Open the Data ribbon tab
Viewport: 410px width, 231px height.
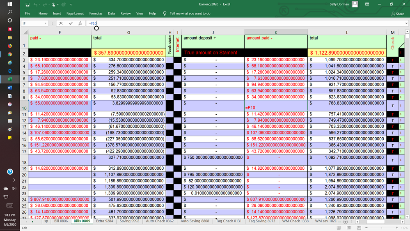click(111, 13)
